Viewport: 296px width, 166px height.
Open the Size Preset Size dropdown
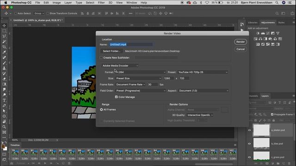[138, 78]
